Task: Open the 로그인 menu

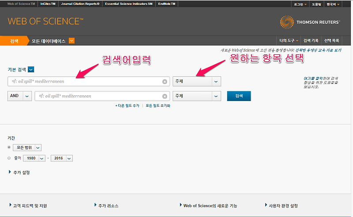Action: click(300, 4)
